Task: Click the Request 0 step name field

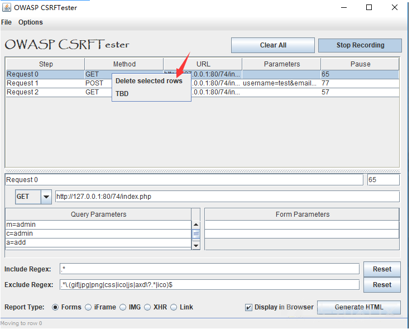Action: pyautogui.click(x=184, y=180)
